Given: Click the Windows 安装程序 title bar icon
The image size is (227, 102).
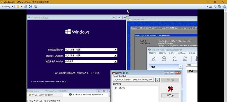Looking at the screenshot, I should pyautogui.click(x=29, y=18).
